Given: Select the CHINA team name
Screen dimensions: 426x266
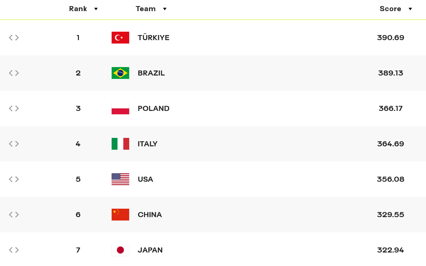Looking at the screenshot, I should 150,214.
